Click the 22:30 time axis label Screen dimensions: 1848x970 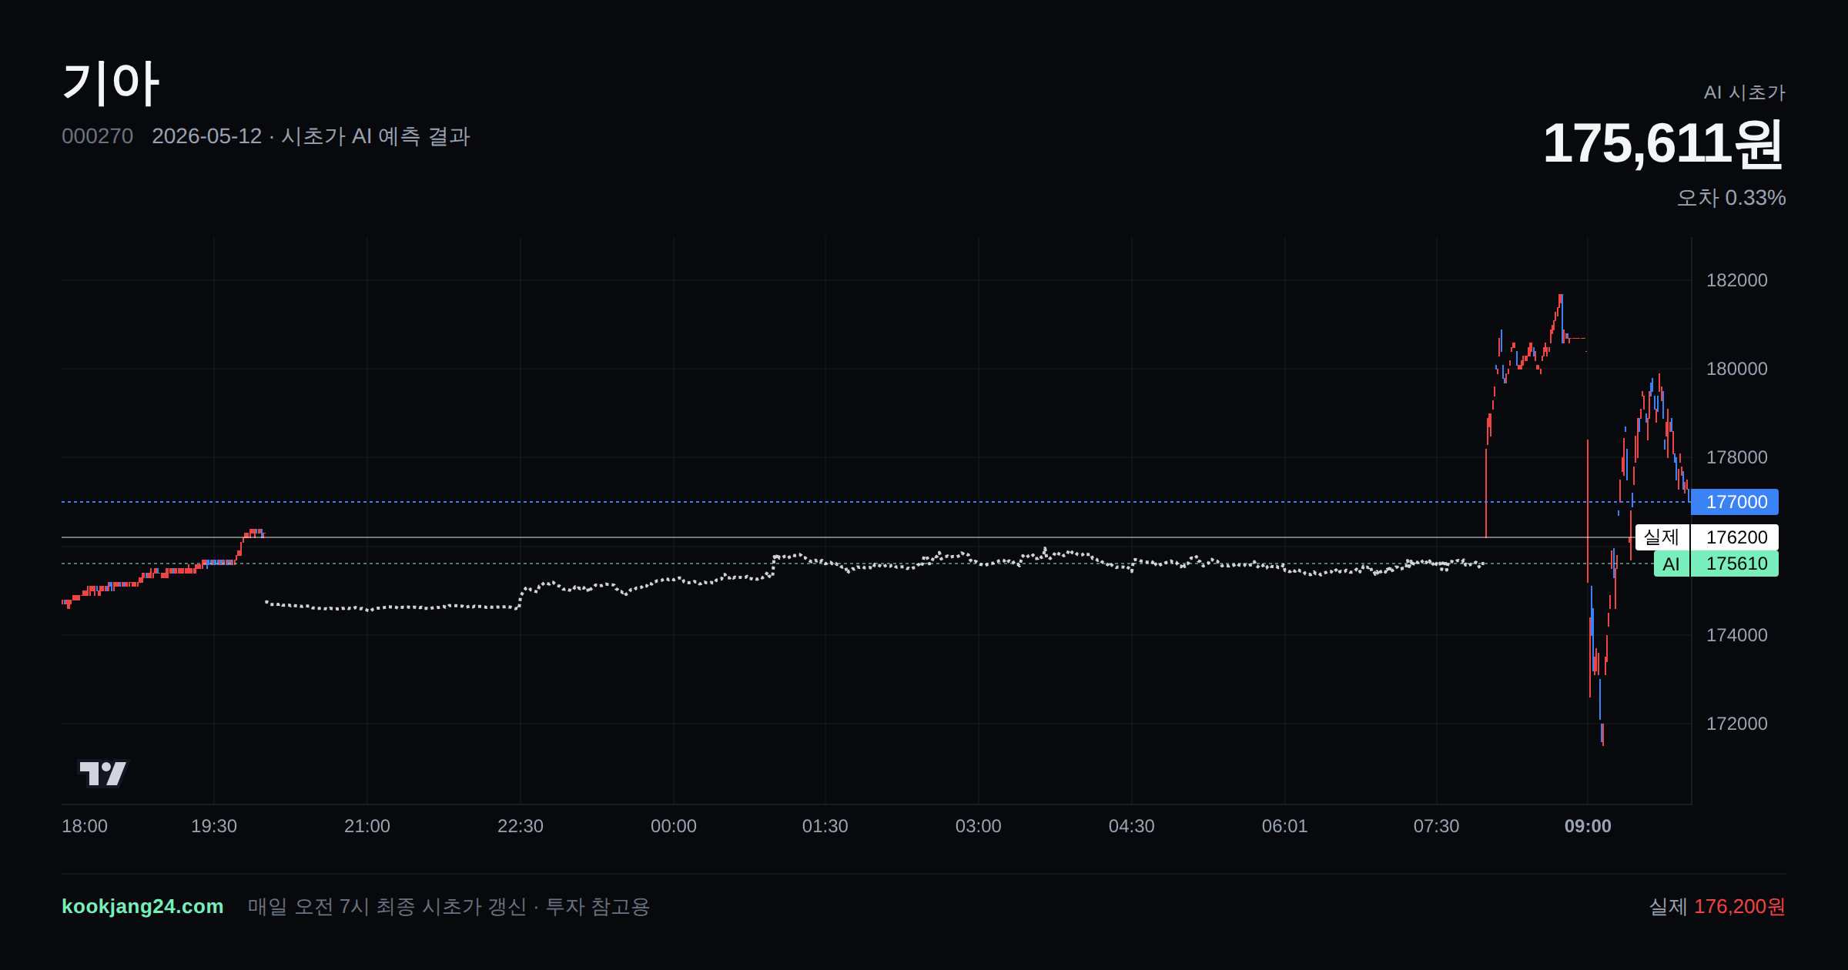(521, 826)
